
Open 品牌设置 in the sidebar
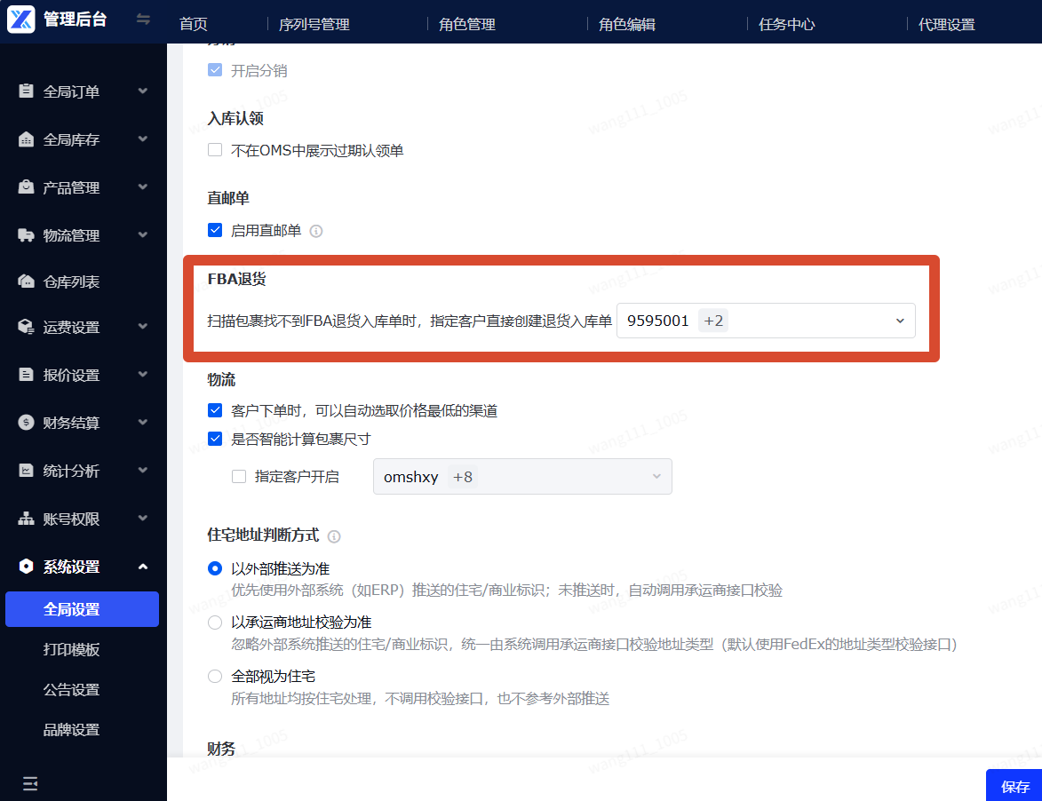(x=71, y=729)
